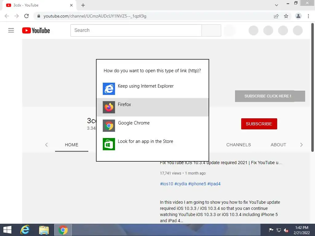Click the lock icon in address bar
The image size is (315, 236).
pyautogui.click(x=39, y=16)
